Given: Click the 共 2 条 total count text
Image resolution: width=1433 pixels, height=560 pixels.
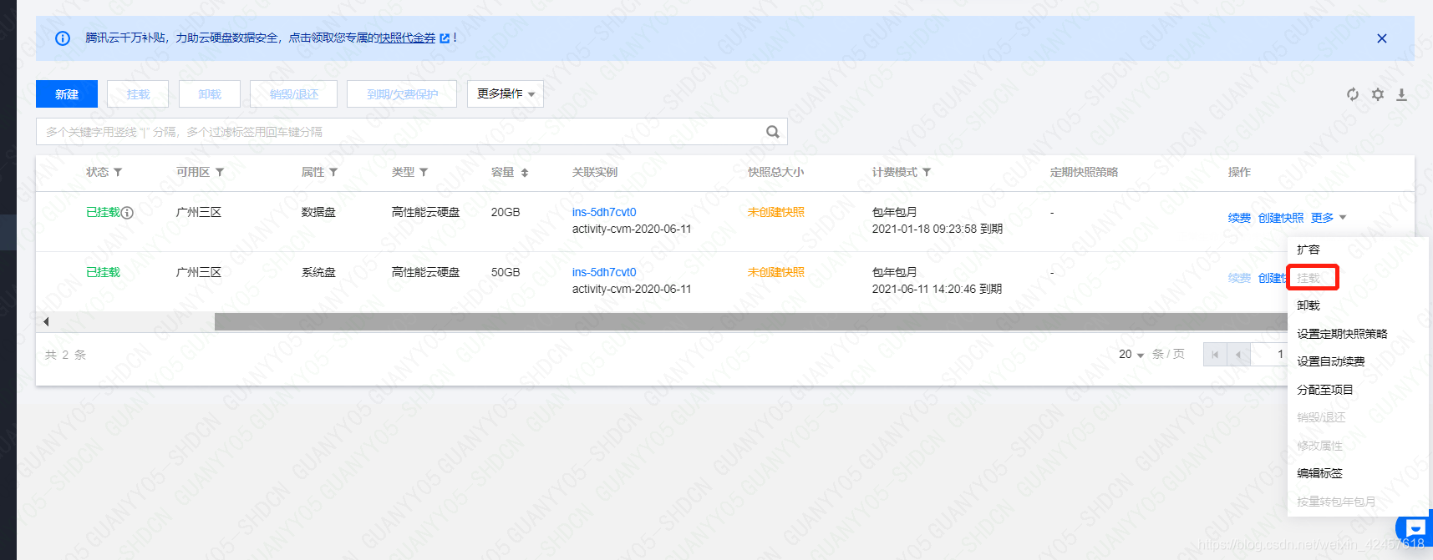Looking at the screenshot, I should click(65, 355).
